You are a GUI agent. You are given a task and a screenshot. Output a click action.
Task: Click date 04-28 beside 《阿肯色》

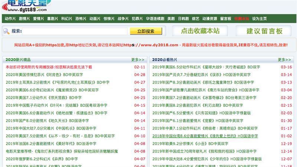(x=140, y=75)
